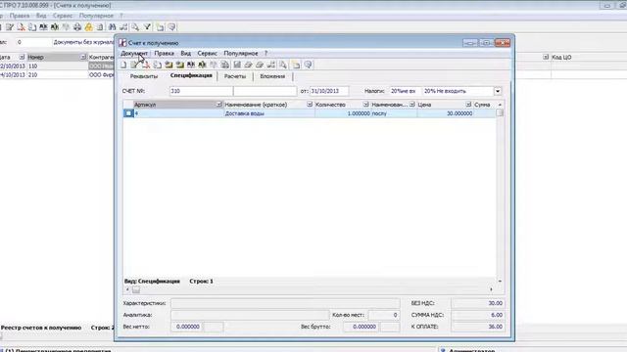Click the Вес нетто value field
Screen dimensions: 627x352
tap(186, 327)
